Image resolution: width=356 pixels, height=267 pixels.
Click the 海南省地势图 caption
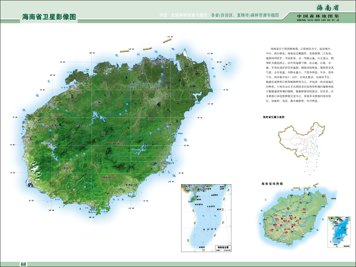tap(272, 184)
